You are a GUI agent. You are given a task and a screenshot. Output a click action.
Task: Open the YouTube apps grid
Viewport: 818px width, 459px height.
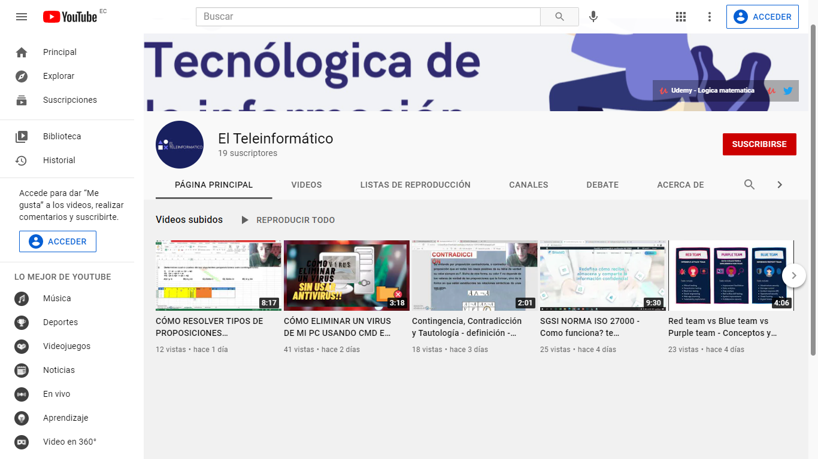pyautogui.click(x=681, y=17)
